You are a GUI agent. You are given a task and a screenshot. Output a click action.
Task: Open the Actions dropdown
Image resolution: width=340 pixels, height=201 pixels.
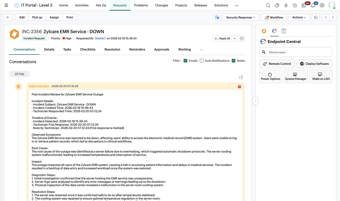[x=299, y=17]
